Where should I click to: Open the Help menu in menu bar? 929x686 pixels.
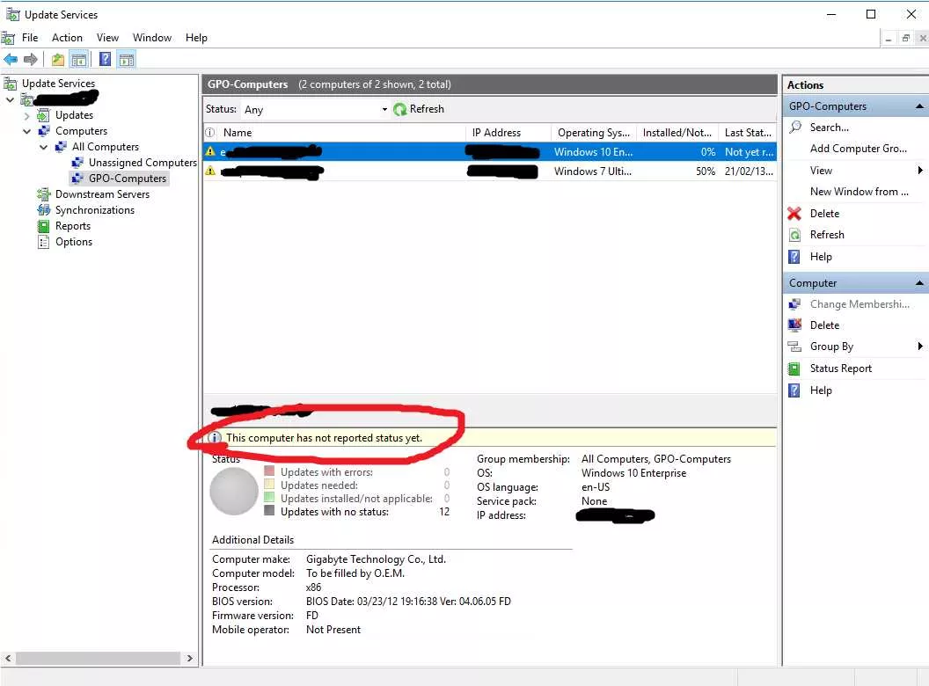pyautogui.click(x=196, y=37)
